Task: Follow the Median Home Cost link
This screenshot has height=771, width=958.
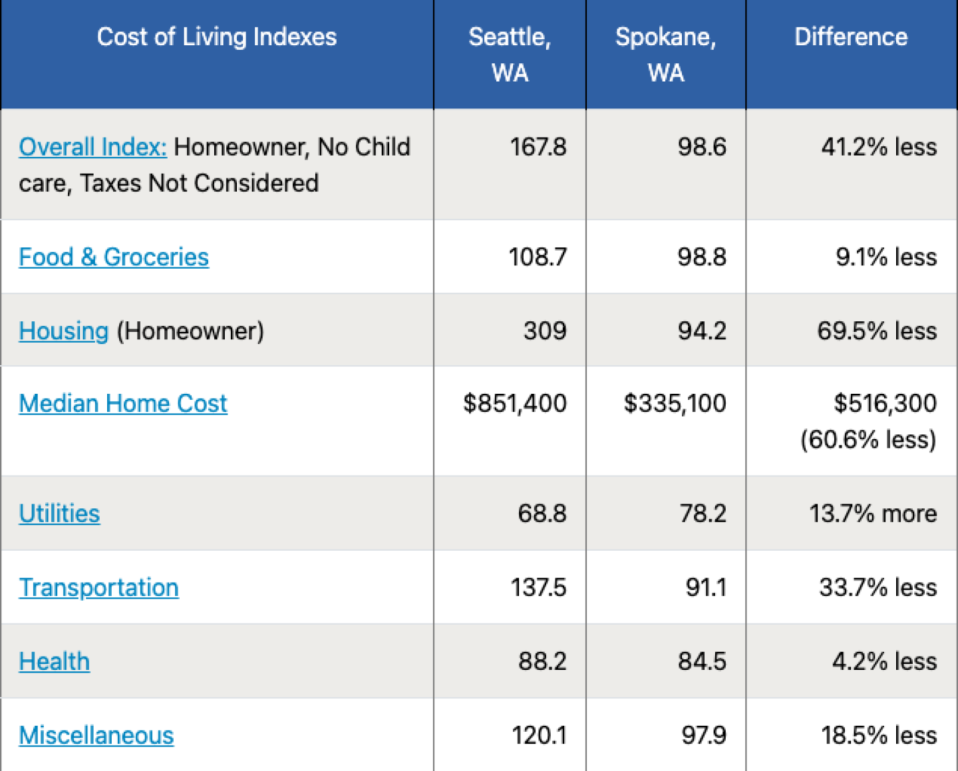Action: coord(123,404)
